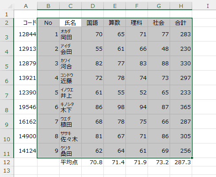Select row 13 header
The width and height of the screenshot is (216, 177).
(x=7, y=170)
